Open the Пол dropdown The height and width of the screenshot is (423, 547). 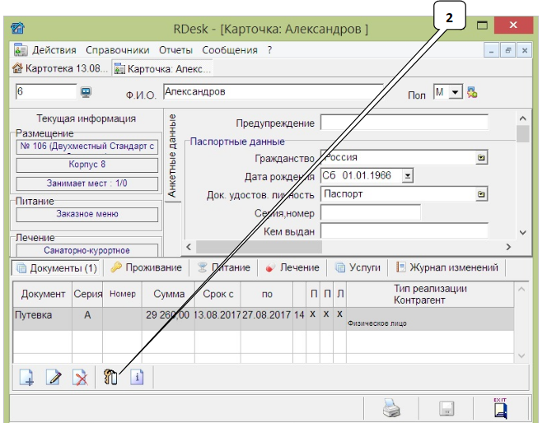pyautogui.click(x=455, y=92)
